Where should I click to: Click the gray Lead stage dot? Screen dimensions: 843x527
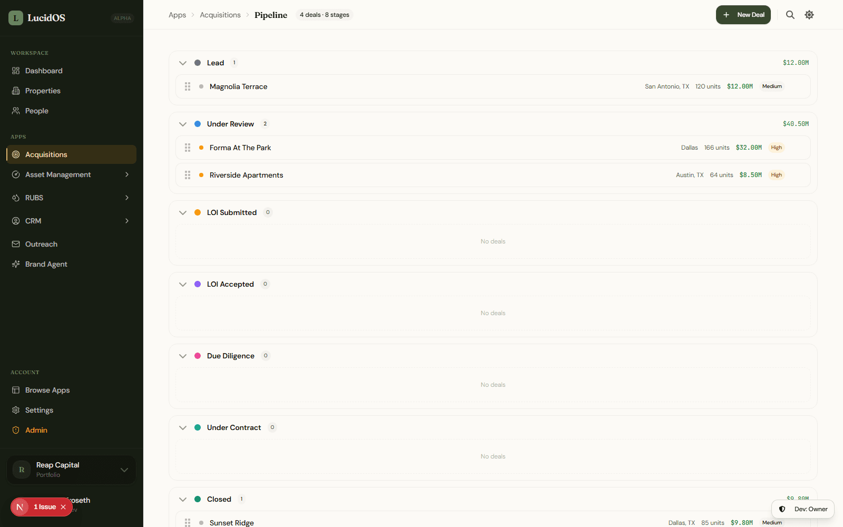tap(198, 63)
